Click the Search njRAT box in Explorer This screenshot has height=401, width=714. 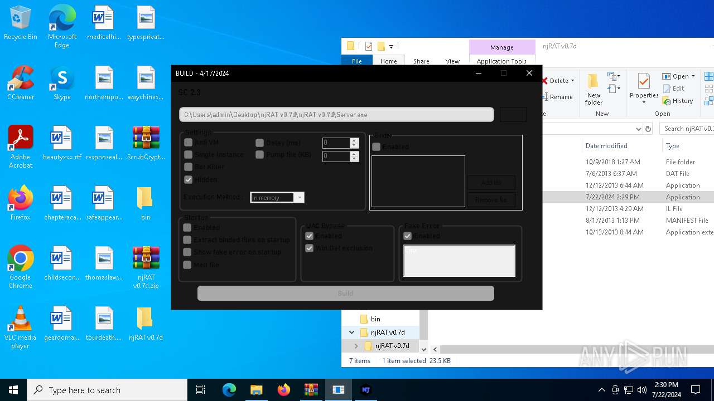click(687, 129)
